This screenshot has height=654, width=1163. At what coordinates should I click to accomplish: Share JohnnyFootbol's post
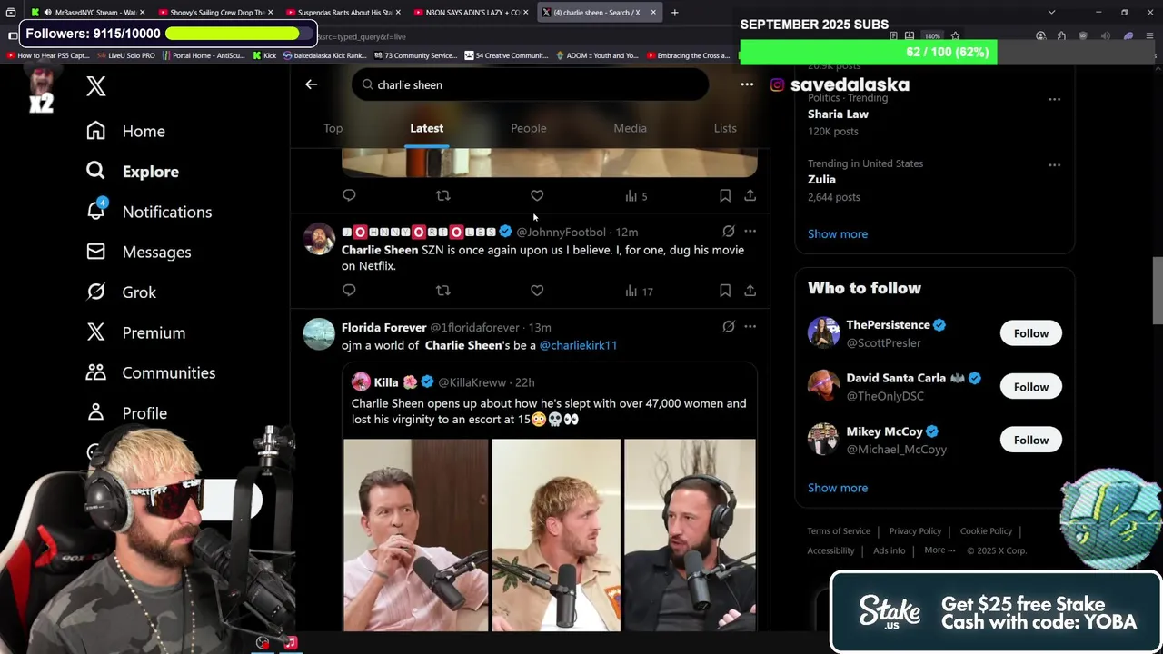point(750,291)
